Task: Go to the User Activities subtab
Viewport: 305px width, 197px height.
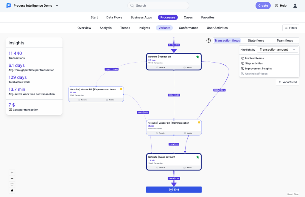Action: tap(217, 28)
